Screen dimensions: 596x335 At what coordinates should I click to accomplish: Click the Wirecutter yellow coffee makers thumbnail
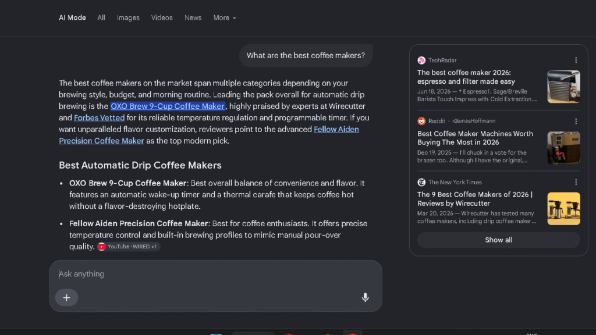point(563,209)
